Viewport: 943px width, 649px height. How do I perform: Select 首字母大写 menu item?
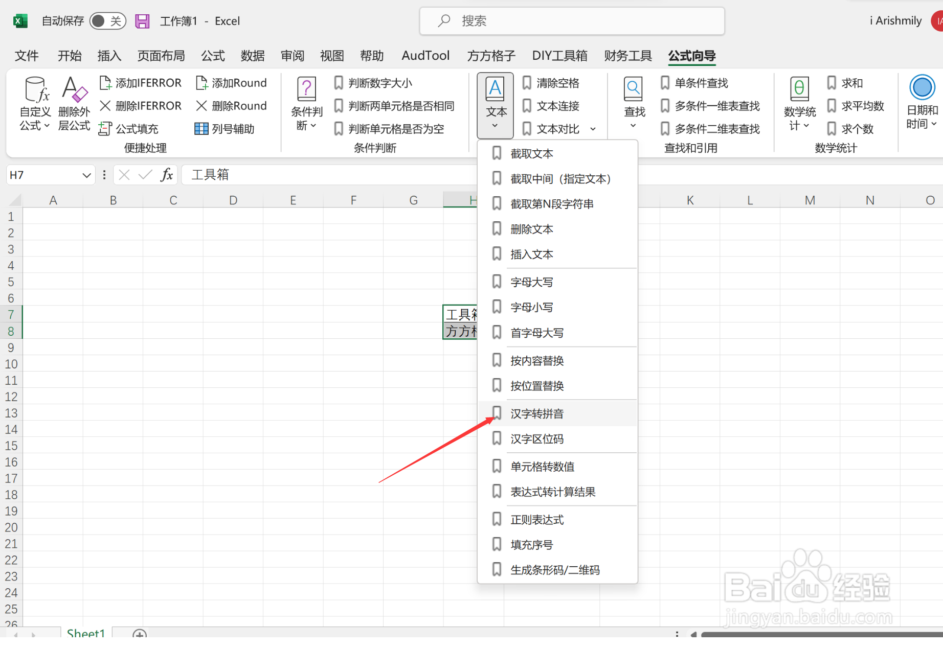557,333
